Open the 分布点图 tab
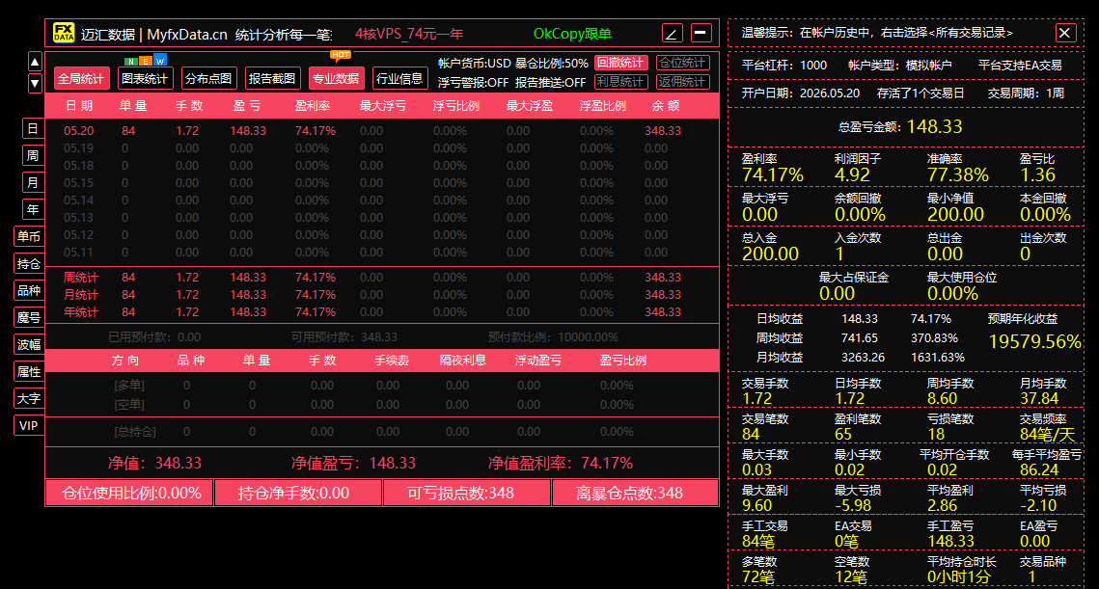This screenshot has height=589, width=1099. (208, 78)
